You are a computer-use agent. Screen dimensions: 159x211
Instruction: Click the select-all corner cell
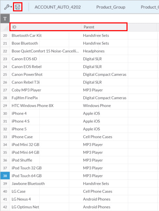click(5, 28)
